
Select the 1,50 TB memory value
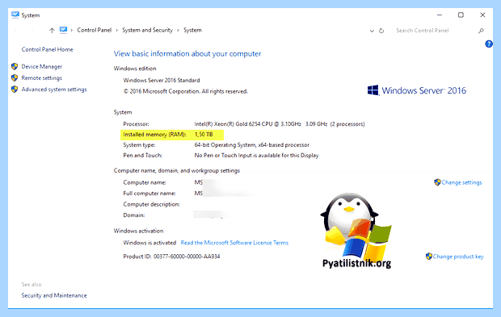point(204,135)
